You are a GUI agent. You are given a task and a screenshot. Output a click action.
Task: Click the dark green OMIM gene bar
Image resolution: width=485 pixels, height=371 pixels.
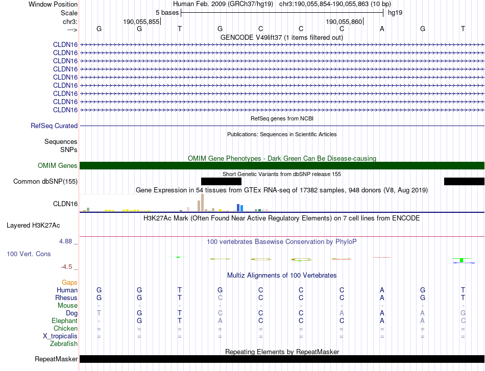point(282,165)
